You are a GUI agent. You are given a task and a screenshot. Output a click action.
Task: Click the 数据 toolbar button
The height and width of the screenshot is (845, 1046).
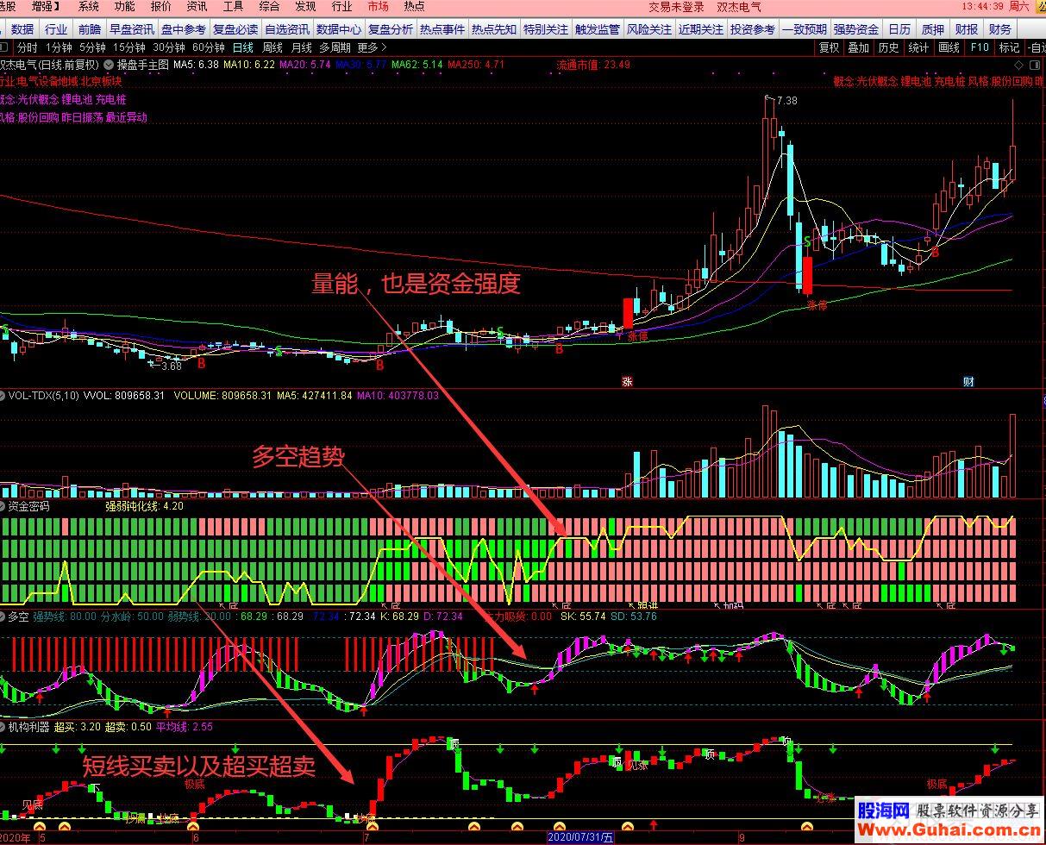pyautogui.click(x=22, y=29)
